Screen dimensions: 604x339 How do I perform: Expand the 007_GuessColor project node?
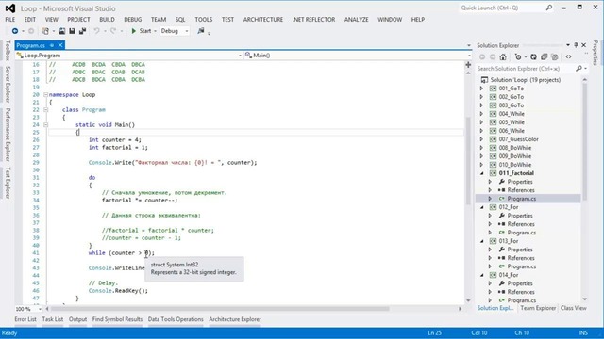point(481,139)
